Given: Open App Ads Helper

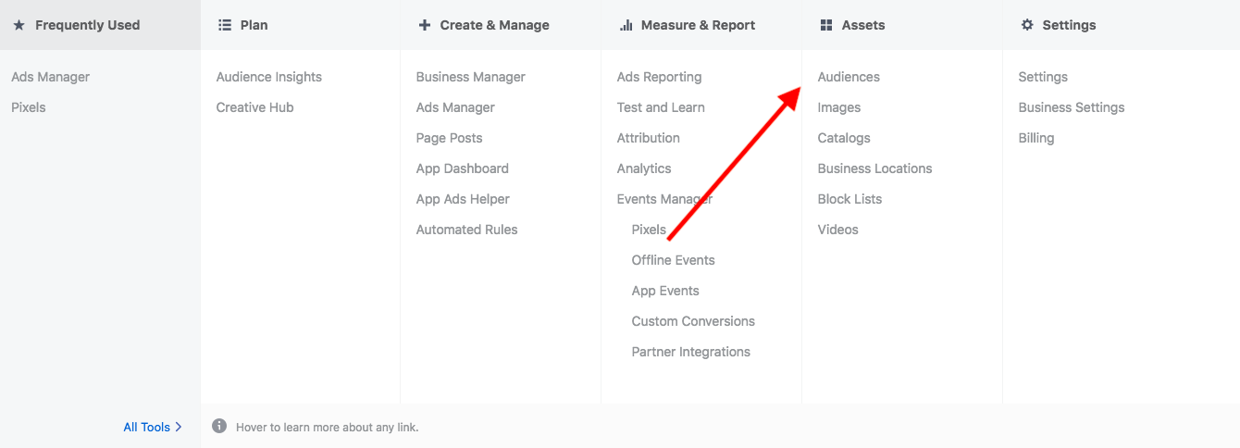Looking at the screenshot, I should [463, 199].
